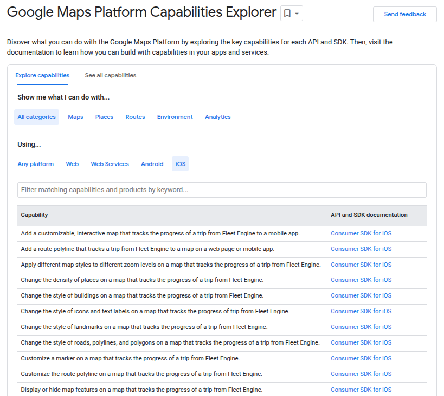Select the iOS platform chip

click(x=180, y=164)
